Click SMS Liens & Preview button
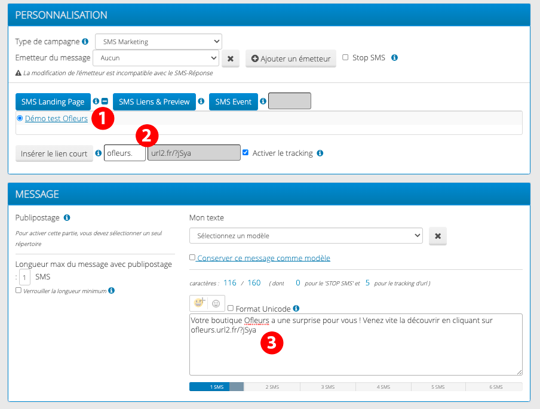 click(x=154, y=102)
